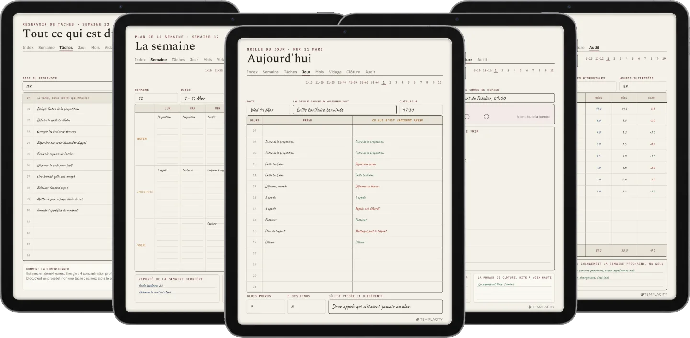Image resolution: width=690 pixels, height=338 pixels.
Task: Jump to pages 51-60 on the Aujourd'hui tablet
Action: (x=364, y=82)
